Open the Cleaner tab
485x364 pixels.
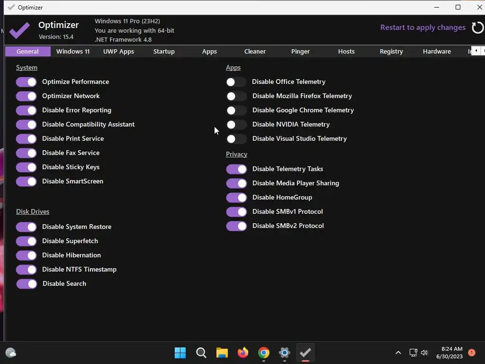point(255,51)
